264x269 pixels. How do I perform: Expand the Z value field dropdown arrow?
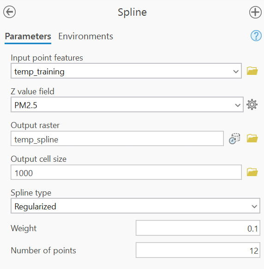pyautogui.click(x=237, y=105)
